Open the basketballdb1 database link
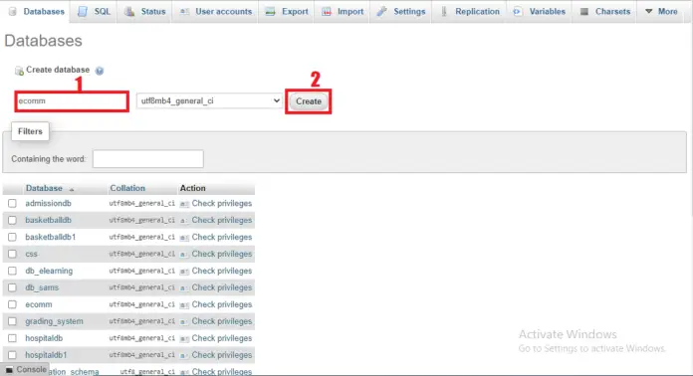The width and height of the screenshot is (693, 376). click(x=51, y=237)
